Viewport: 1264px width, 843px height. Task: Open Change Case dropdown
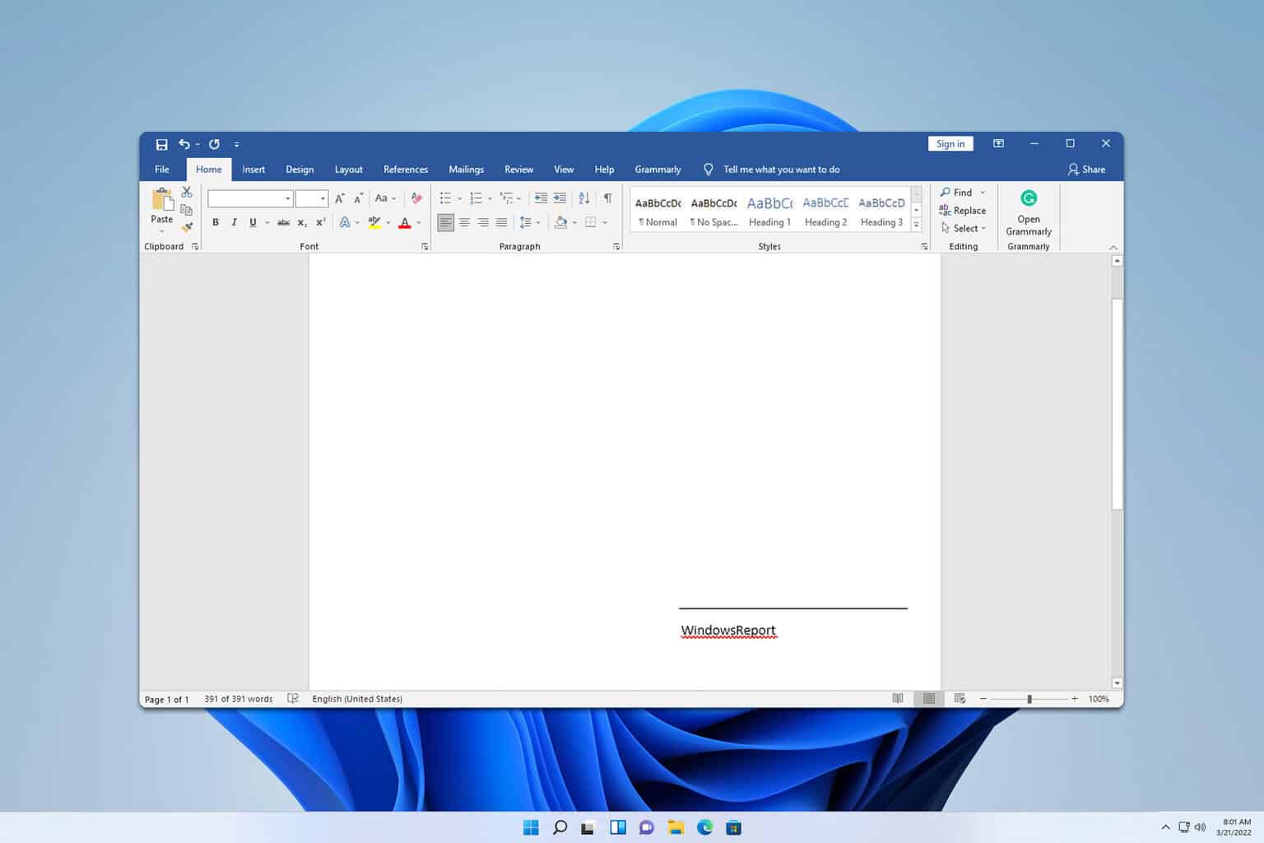(x=385, y=198)
